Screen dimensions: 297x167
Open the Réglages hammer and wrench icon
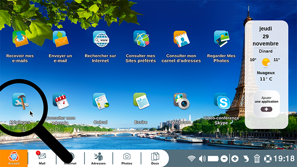tap(21, 101)
